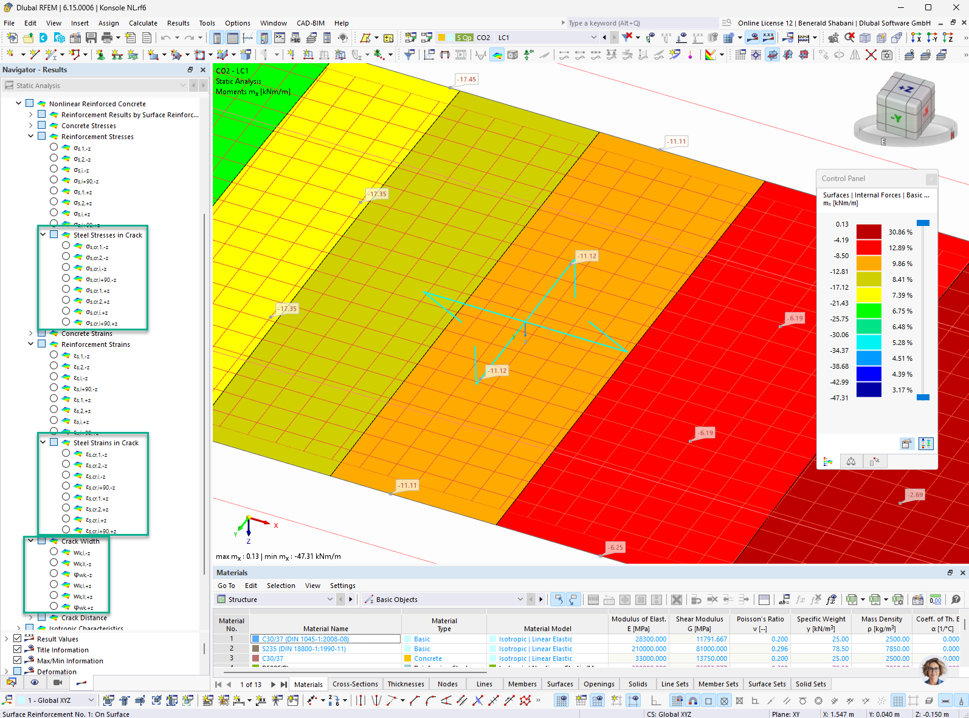Select the σs,1,-z radio button
Viewport: 969px width, 718px height.
click(x=54, y=147)
